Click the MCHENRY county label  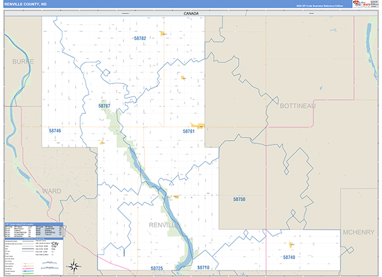tap(358, 232)
